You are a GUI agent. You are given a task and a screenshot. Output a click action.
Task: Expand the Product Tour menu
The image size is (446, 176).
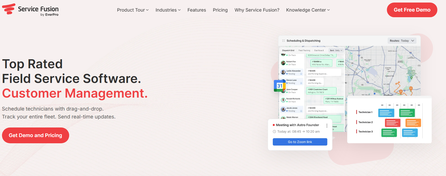click(133, 10)
